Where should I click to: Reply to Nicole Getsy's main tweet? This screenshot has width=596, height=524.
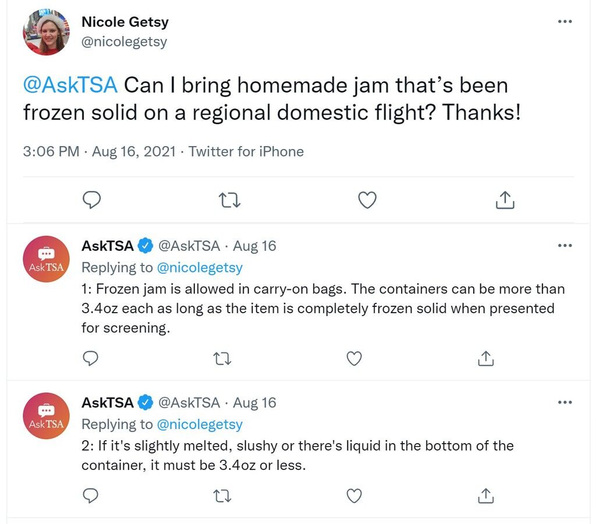pyautogui.click(x=91, y=200)
